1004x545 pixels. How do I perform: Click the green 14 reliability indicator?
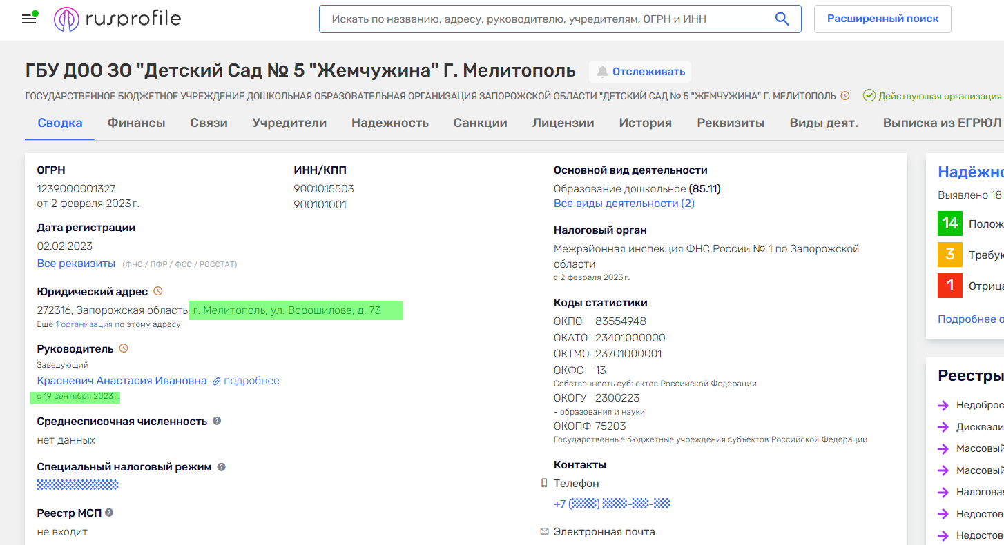(949, 224)
